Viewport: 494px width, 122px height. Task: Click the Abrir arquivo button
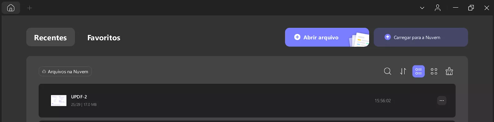click(x=327, y=37)
